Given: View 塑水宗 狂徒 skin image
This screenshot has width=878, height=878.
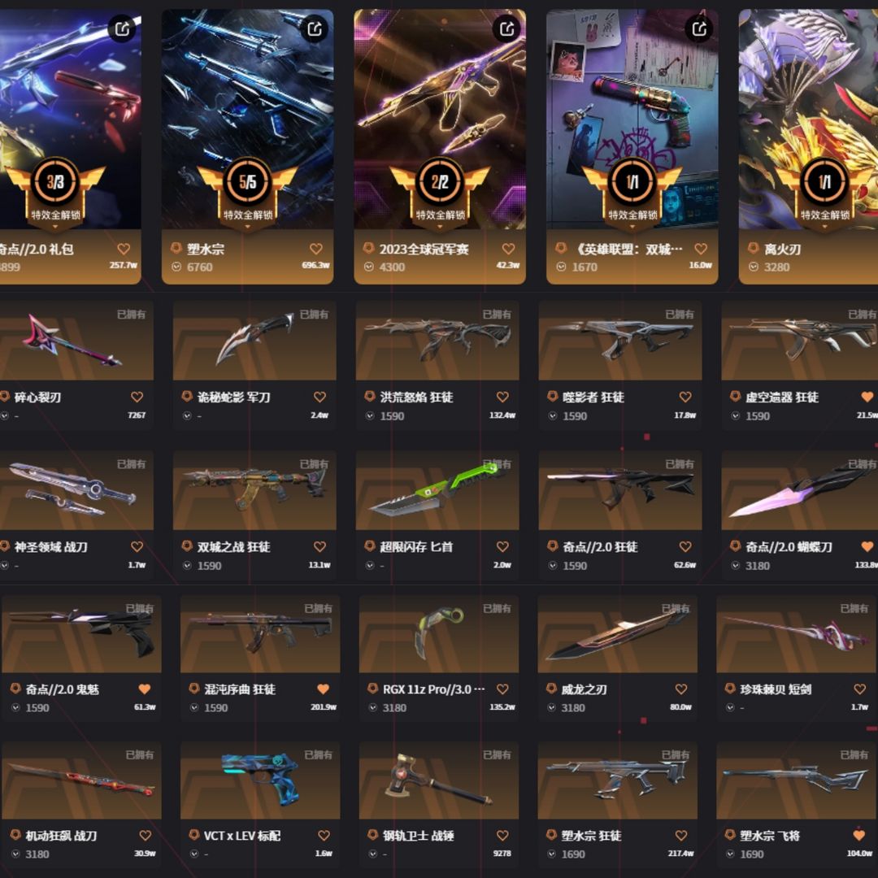Looking at the screenshot, I should (x=617, y=780).
